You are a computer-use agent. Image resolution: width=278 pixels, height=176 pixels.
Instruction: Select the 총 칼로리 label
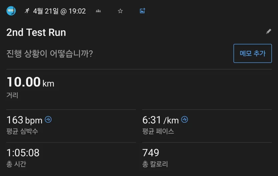(155, 164)
